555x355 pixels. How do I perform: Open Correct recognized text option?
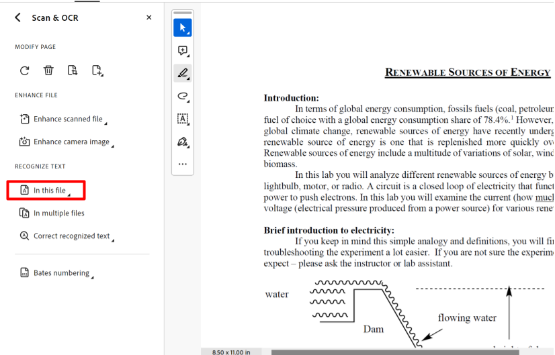(71, 236)
